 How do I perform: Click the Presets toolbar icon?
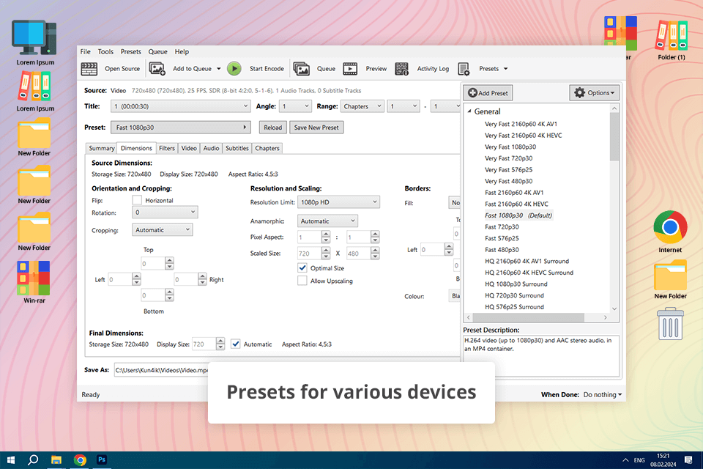[x=464, y=69]
